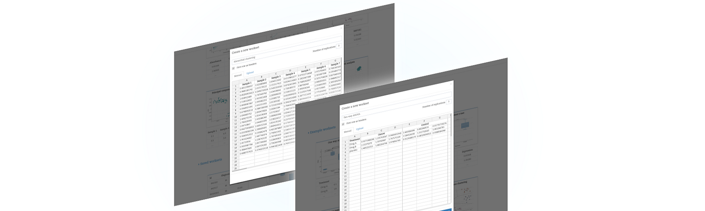Switch to Upload tab in Hierarchical clustering dialog

pyautogui.click(x=250, y=73)
